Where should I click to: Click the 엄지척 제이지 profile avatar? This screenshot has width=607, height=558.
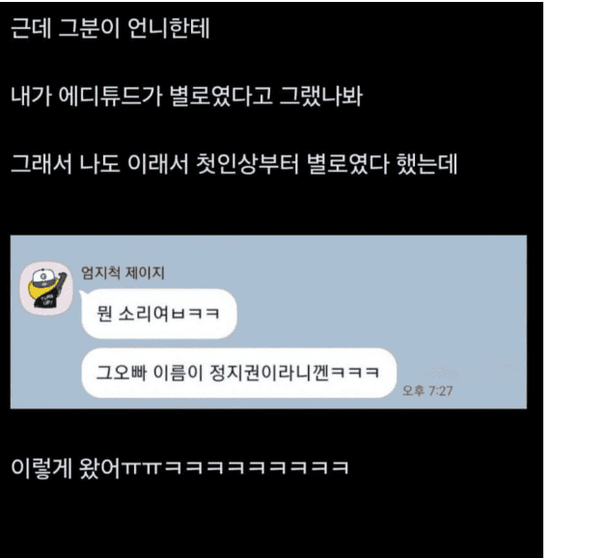tap(46, 289)
